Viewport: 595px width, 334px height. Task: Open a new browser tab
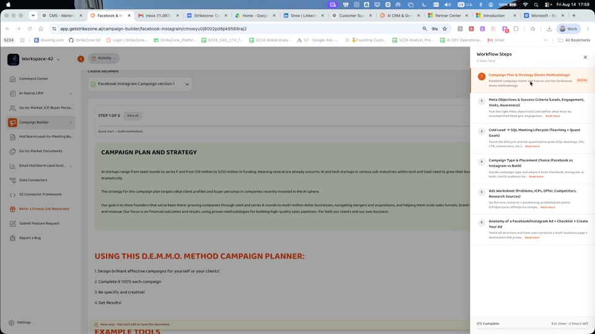click(574, 15)
